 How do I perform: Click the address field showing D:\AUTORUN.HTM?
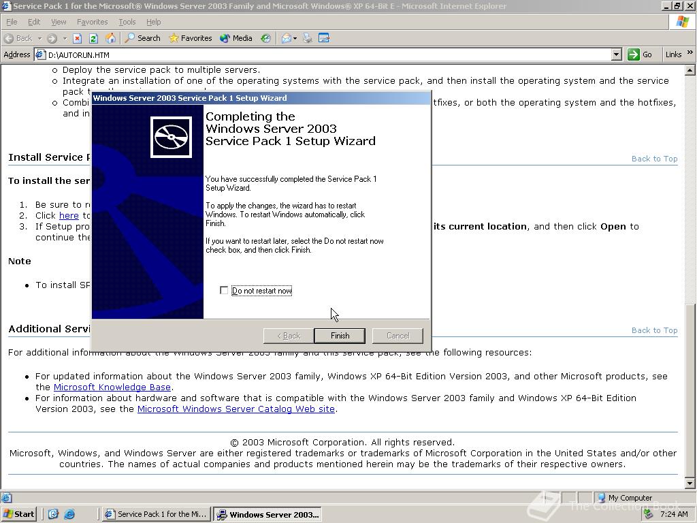pos(329,54)
